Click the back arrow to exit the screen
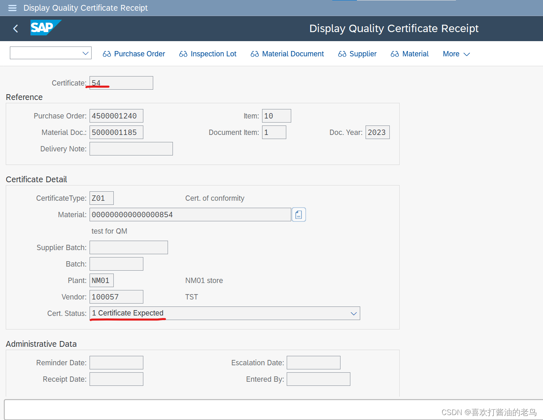The image size is (543, 420). click(15, 28)
